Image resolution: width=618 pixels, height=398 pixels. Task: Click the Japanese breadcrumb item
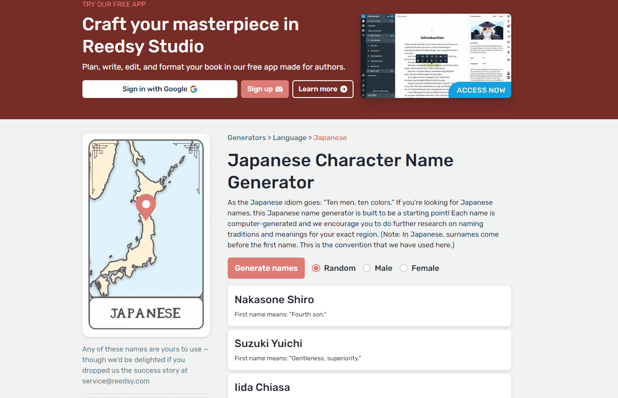(x=330, y=138)
